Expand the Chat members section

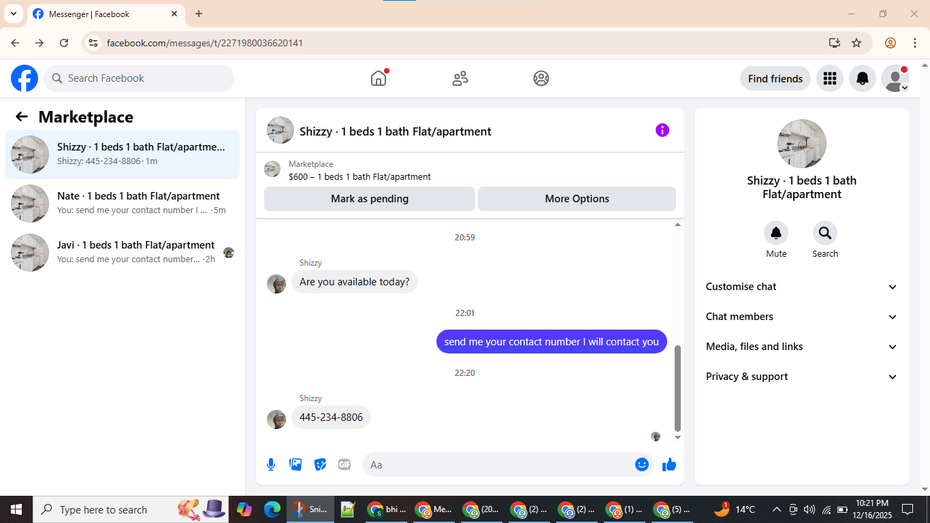pos(802,317)
